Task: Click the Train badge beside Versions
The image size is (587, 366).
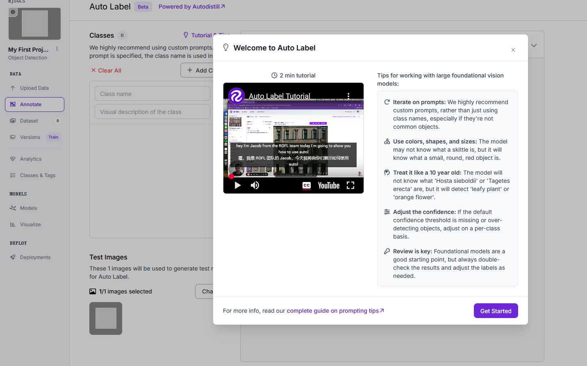Action: click(53, 137)
